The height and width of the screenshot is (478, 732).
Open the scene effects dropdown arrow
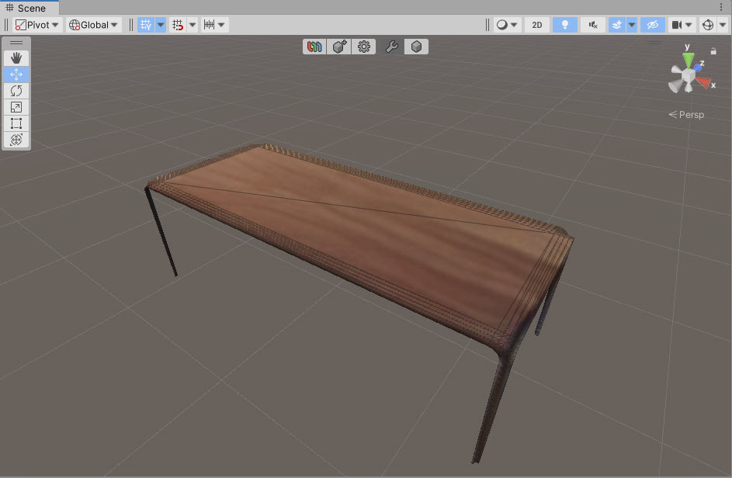point(632,25)
